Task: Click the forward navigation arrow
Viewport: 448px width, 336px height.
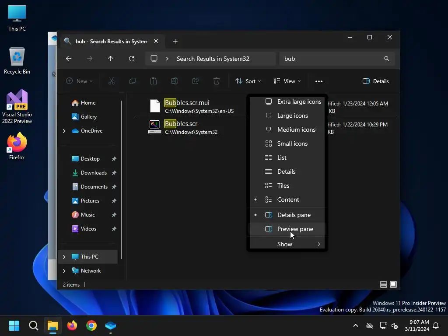Action: [x=89, y=59]
